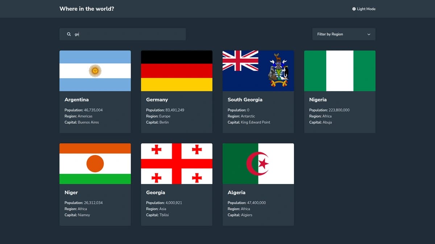Click the Argentina flag image

[x=95, y=70]
